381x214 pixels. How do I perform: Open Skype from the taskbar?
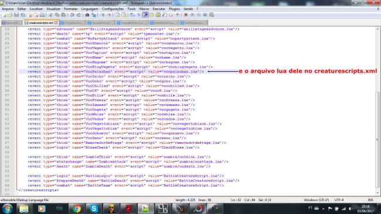(x=94, y=209)
